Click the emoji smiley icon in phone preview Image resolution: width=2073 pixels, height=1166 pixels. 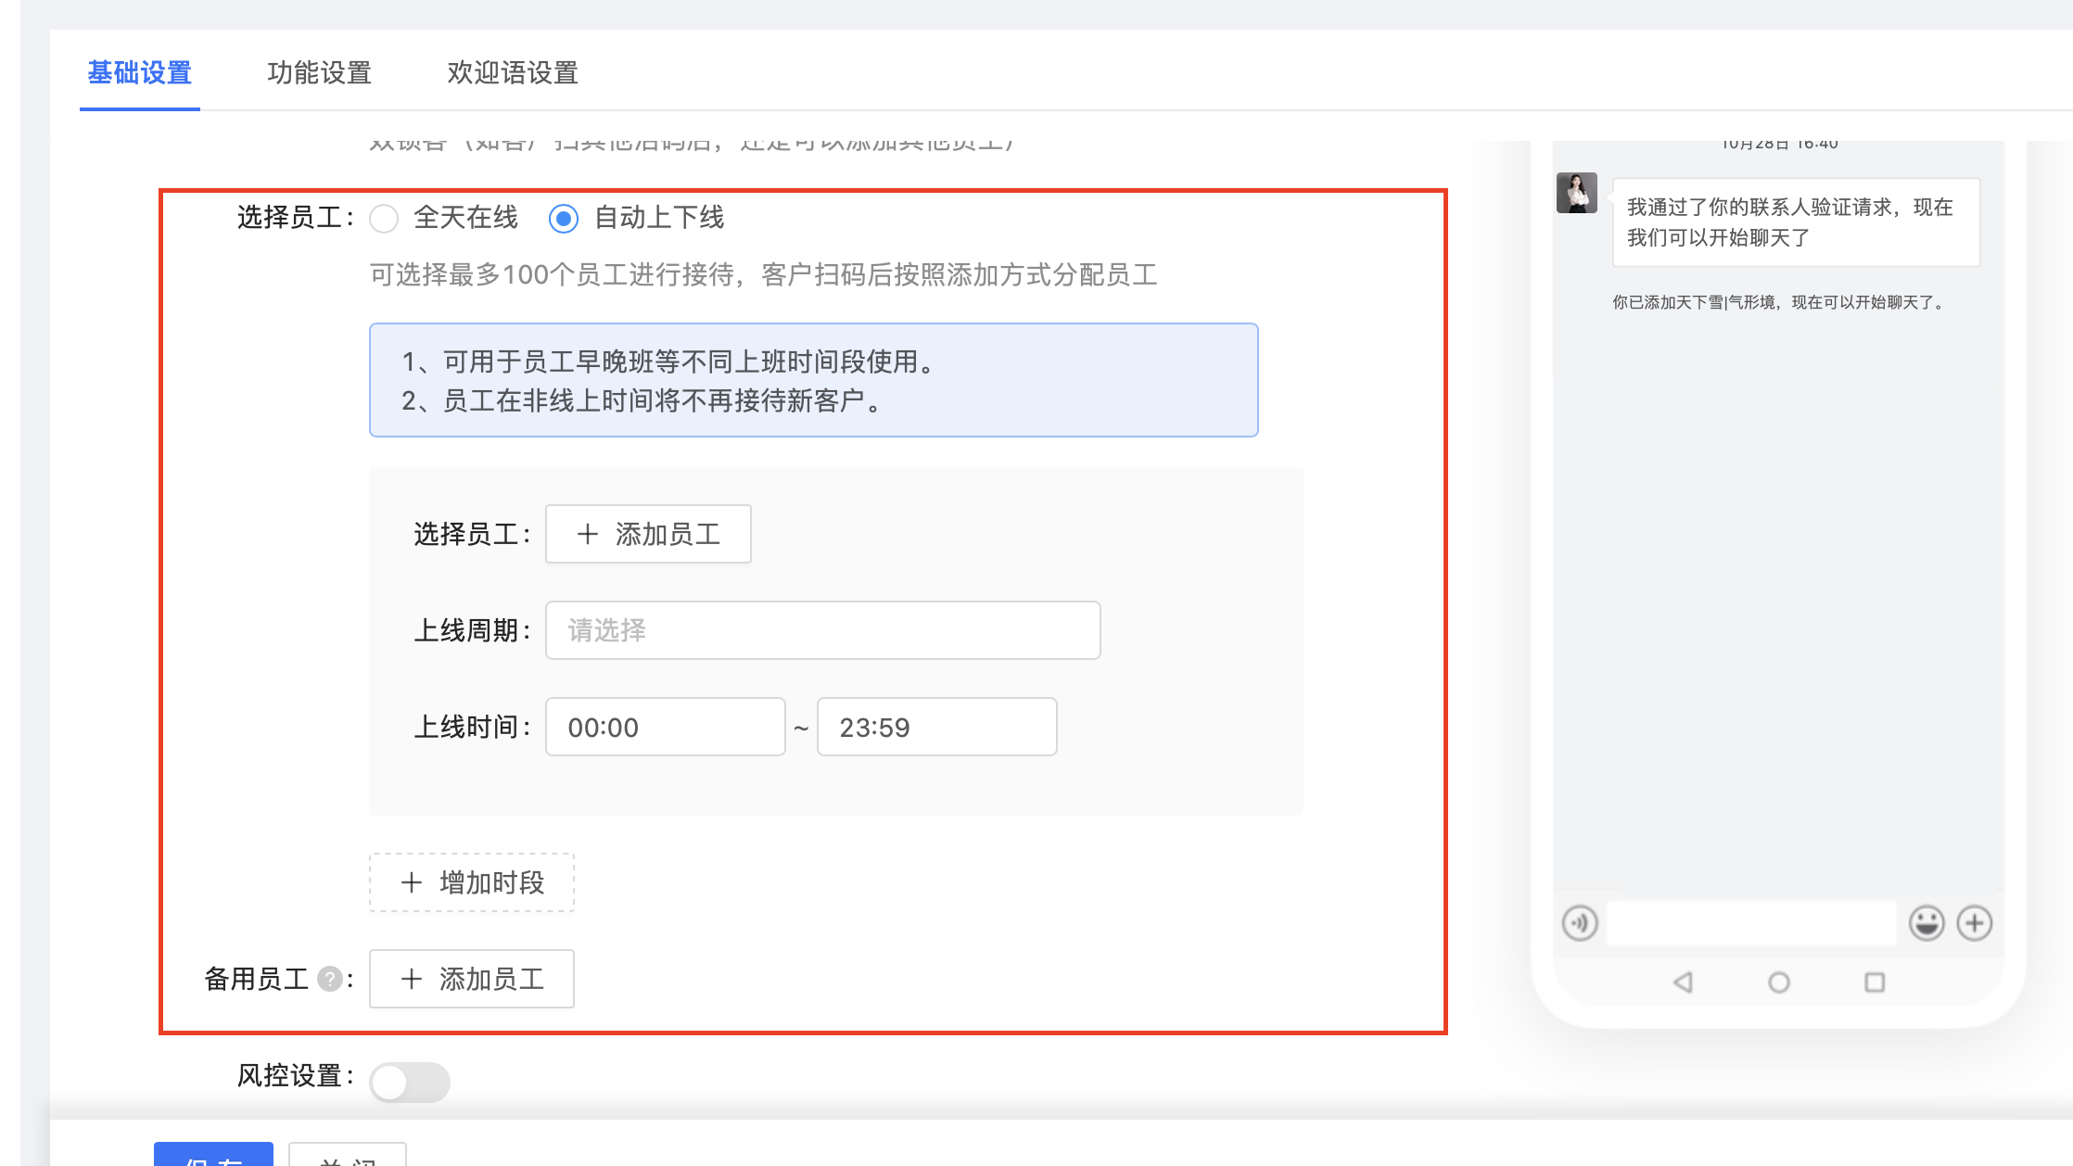click(x=1927, y=923)
